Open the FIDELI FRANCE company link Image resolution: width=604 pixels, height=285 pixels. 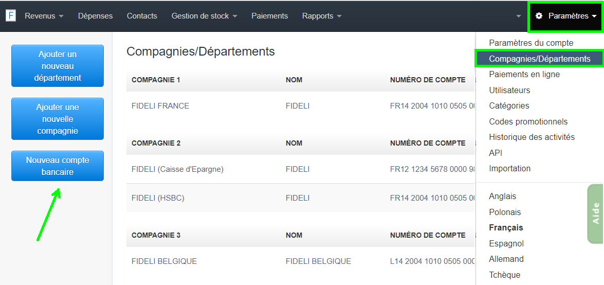pyautogui.click(x=160, y=106)
